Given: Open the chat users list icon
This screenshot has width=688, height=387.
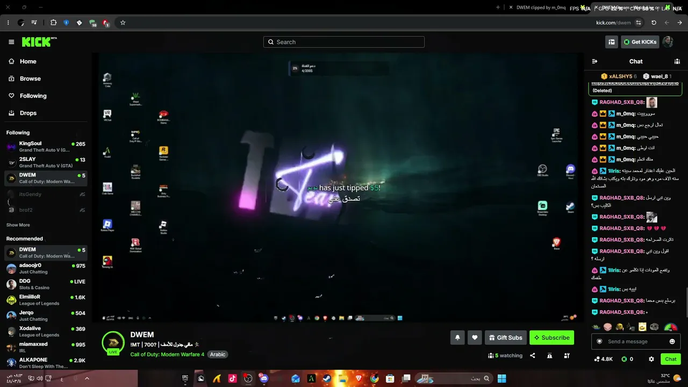Looking at the screenshot, I should (677, 61).
